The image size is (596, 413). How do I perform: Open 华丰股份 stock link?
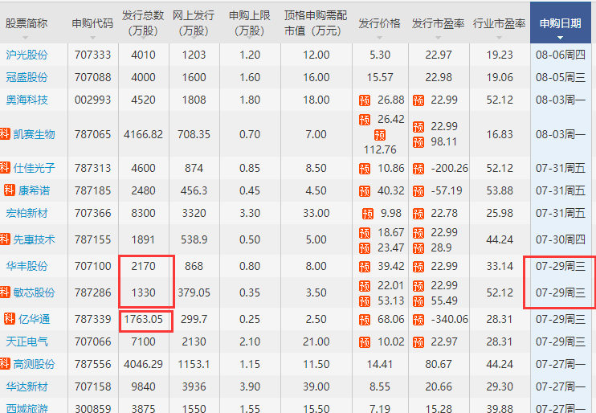tap(27, 266)
